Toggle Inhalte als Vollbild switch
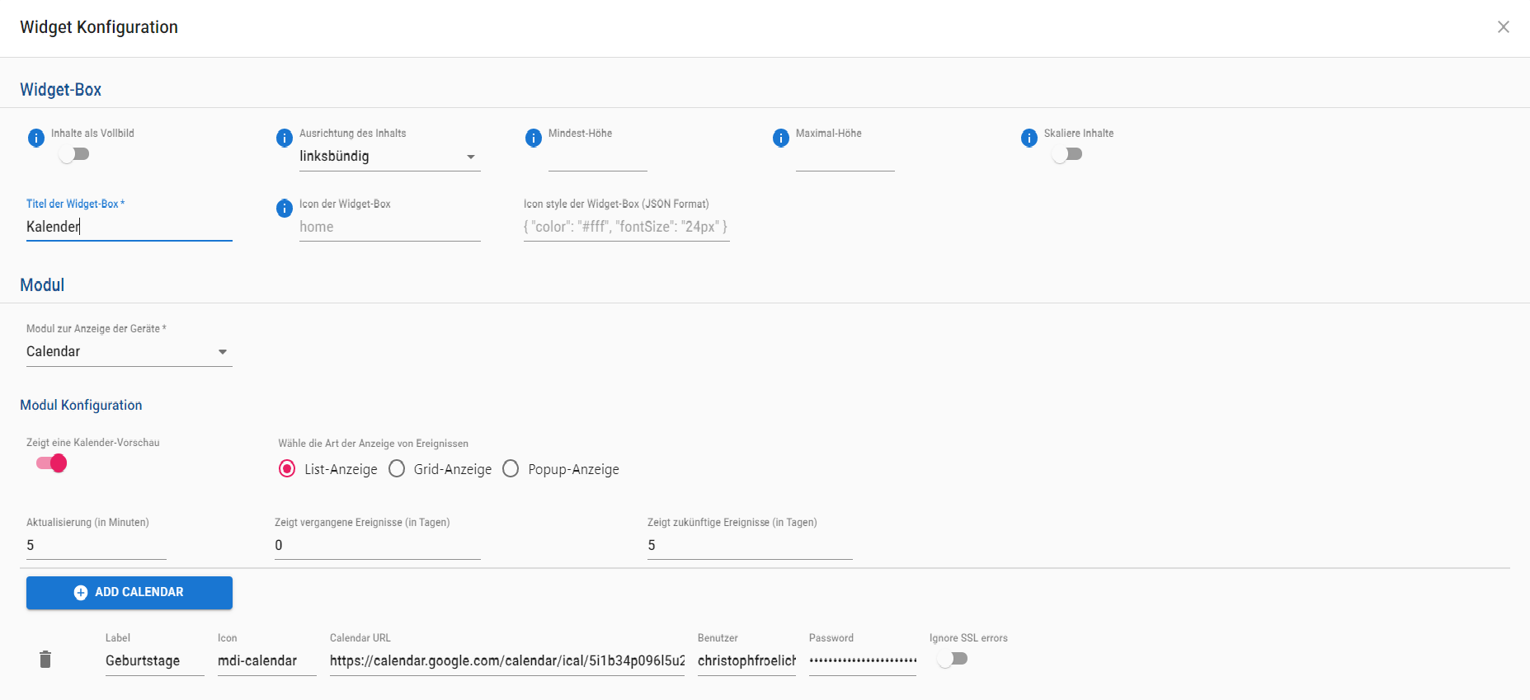Image resolution: width=1530 pixels, height=700 pixels. (74, 154)
